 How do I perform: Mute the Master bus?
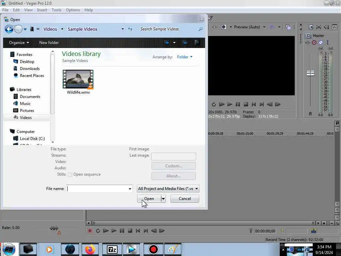point(321,42)
